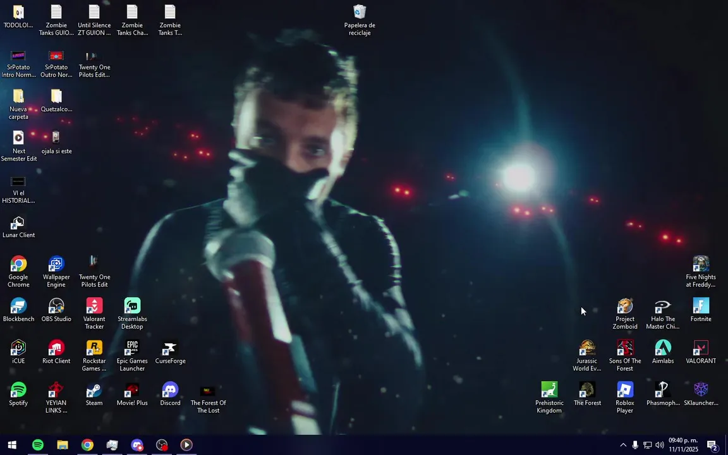Select the SrPotato Intro Norm... video file
This screenshot has height=455, width=728.
(x=18, y=64)
